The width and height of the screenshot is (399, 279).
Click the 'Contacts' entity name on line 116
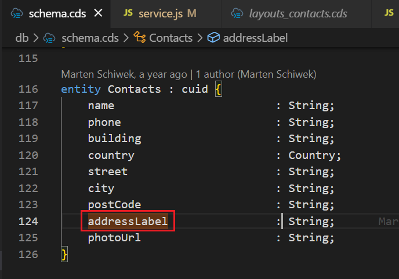point(135,89)
